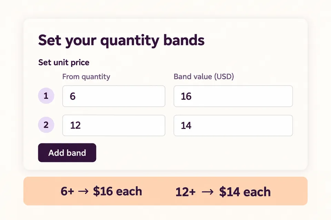Focus the From quantity field containing 12
Screen dimensions: 331x220
tap(114, 125)
